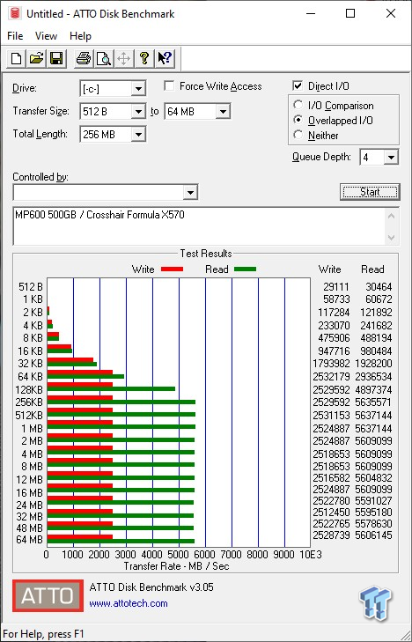Click the ATTO red logo
The image size is (412, 642).
coord(48,595)
